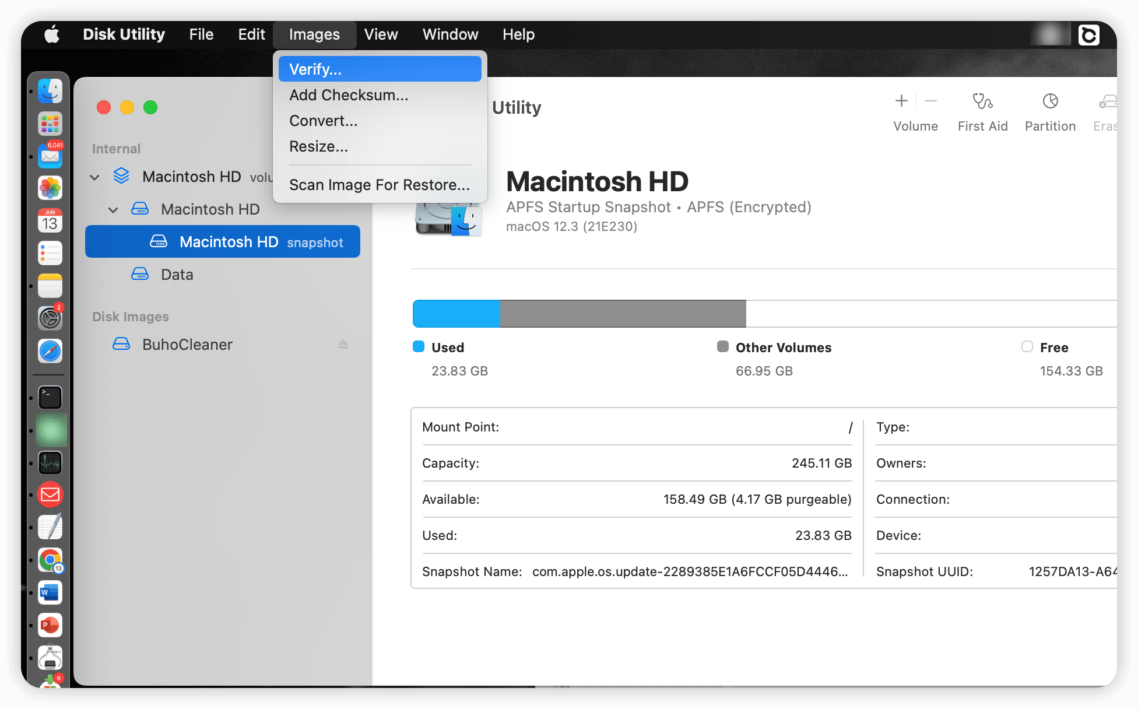Screen dimensions: 1138x709
Task: Select Macintosh HD snapshot in sidebar
Action: 223,241
